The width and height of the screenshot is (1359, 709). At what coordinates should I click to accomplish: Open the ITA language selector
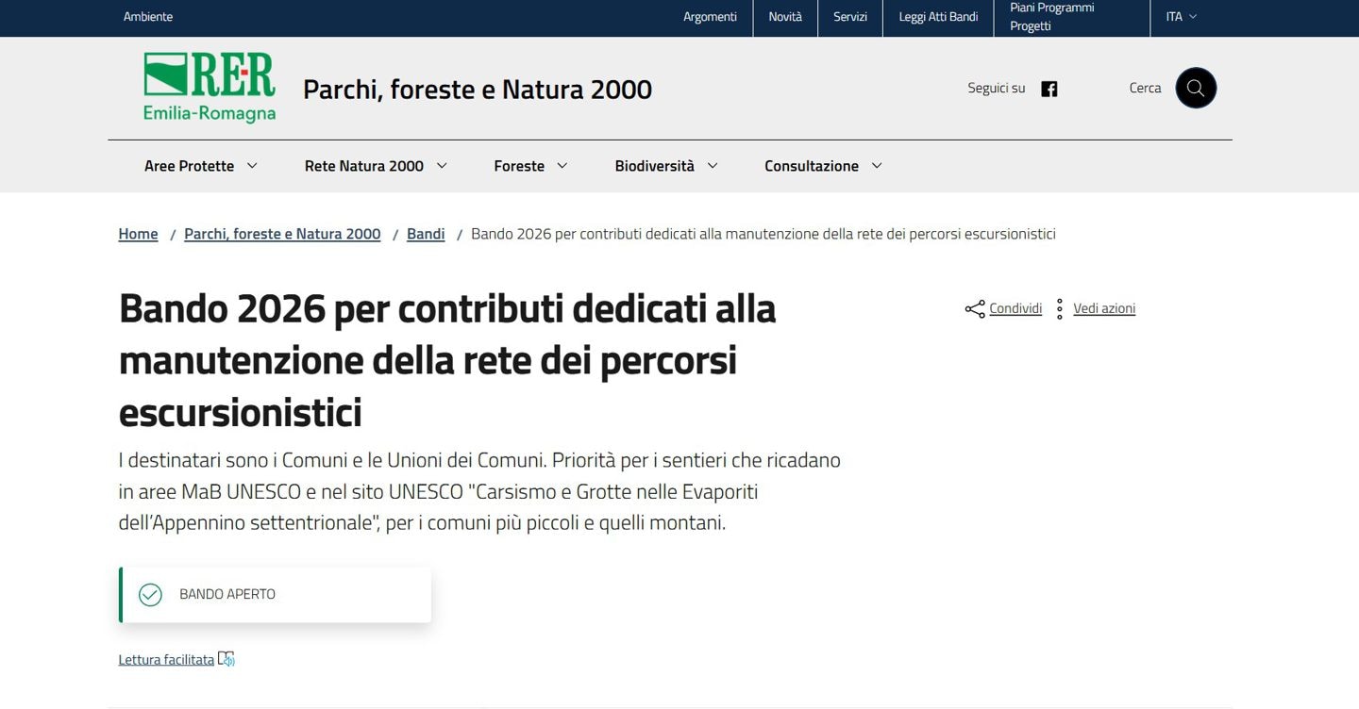pos(1181,17)
